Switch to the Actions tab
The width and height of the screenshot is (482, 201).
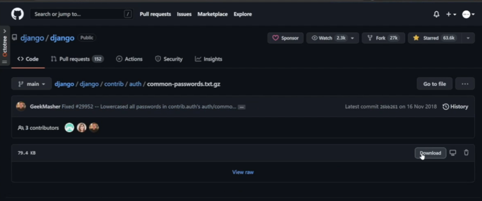(129, 59)
